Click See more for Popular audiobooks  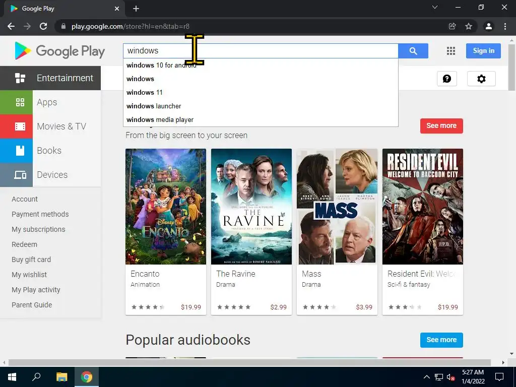tap(441, 340)
